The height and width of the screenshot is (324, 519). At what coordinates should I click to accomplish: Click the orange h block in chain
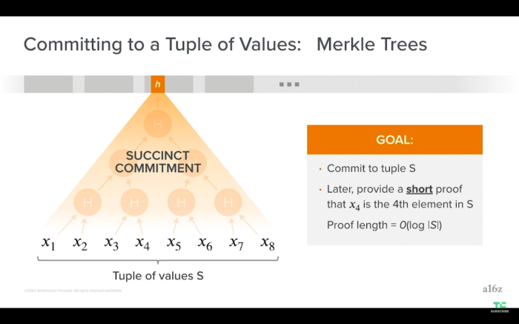(x=157, y=84)
